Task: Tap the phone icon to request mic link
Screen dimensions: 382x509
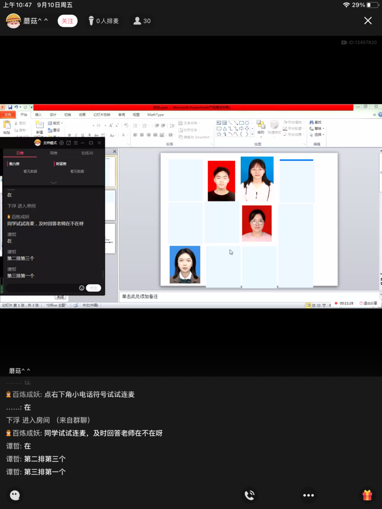Action: click(x=249, y=495)
